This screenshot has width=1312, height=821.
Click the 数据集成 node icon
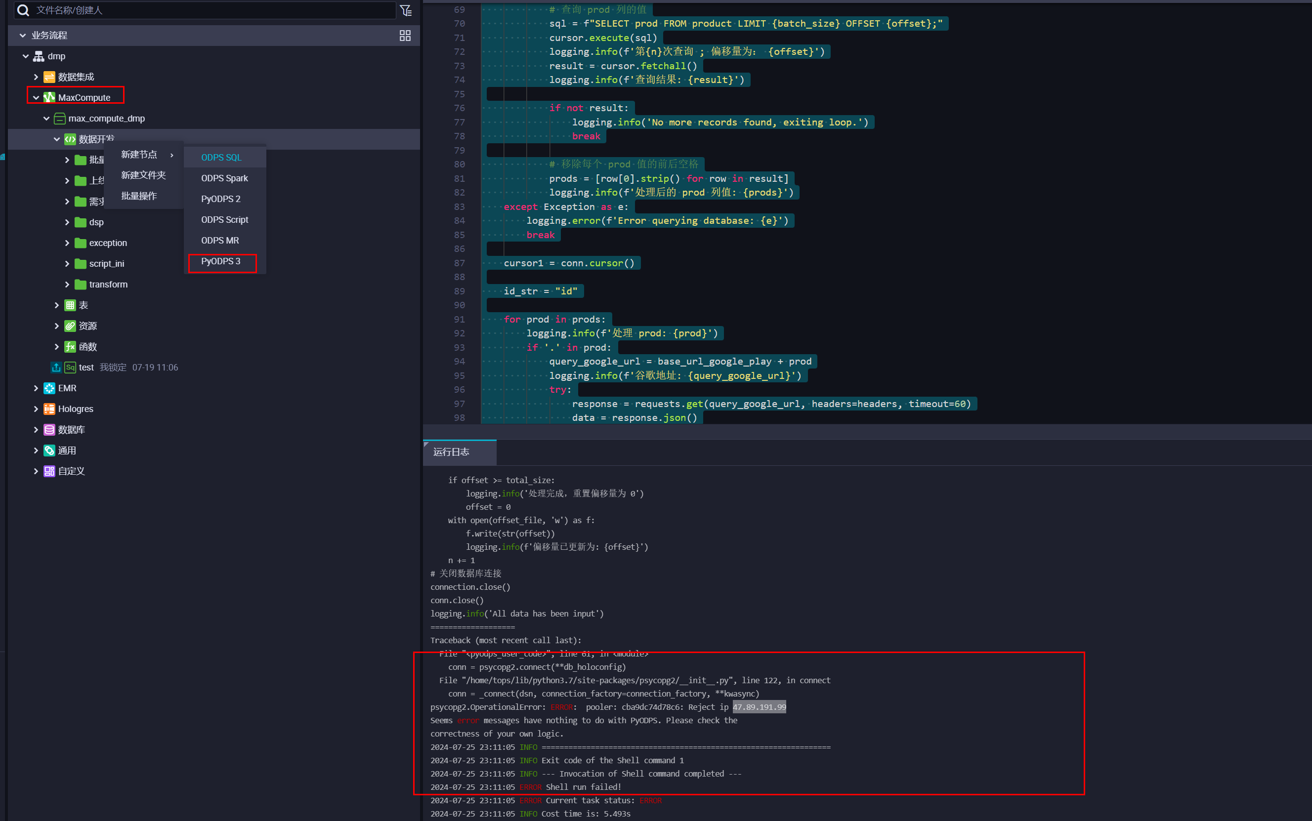point(49,77)
